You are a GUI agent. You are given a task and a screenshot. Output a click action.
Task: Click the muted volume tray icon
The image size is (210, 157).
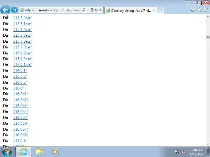(x=183, y=152)
